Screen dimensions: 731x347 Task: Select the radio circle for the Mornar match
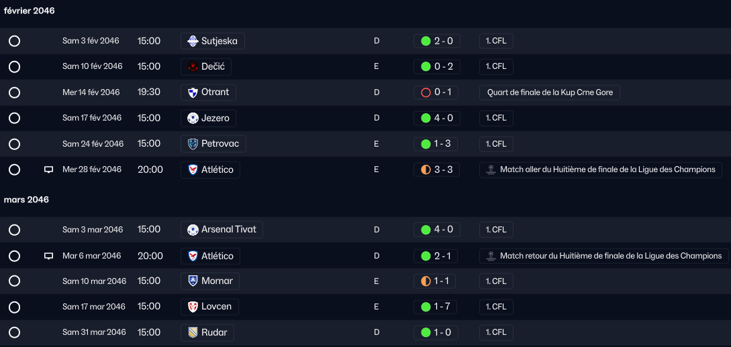tap(15, 281)
